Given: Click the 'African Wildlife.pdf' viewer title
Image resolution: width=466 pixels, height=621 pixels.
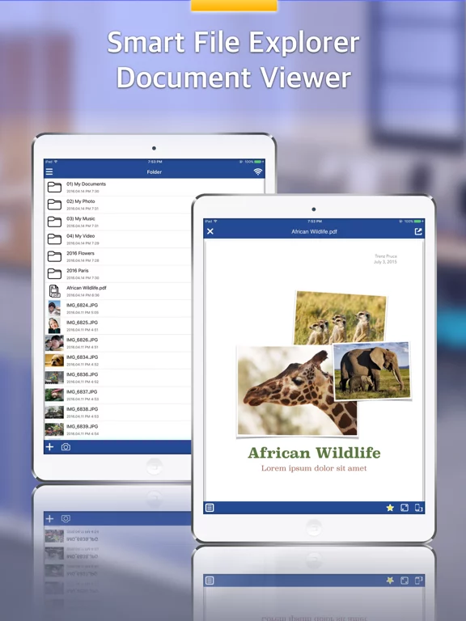Looking at the screenshot, I should [x=314, y=232].
